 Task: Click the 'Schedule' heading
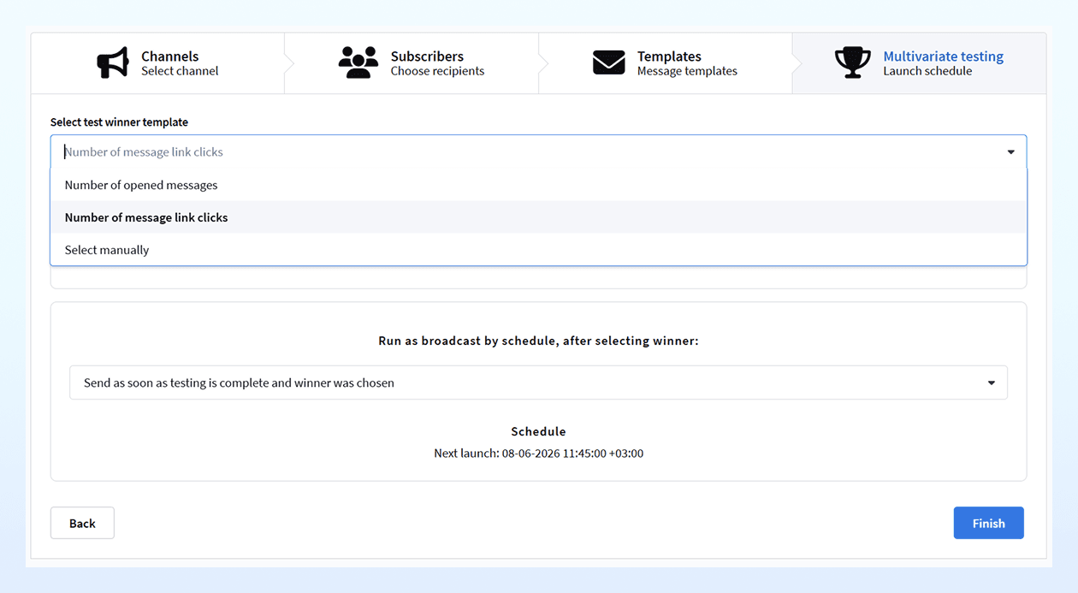pos(538,431)
